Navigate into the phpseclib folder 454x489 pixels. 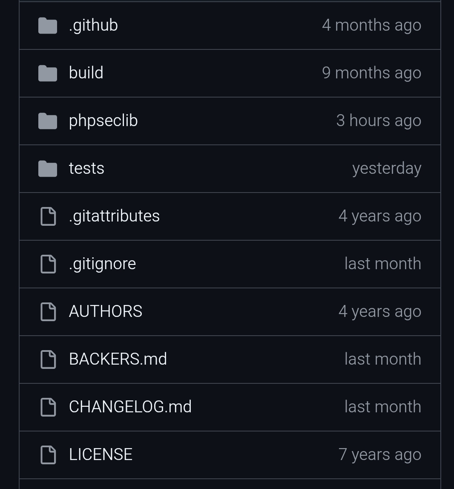[x=103, y=121]
